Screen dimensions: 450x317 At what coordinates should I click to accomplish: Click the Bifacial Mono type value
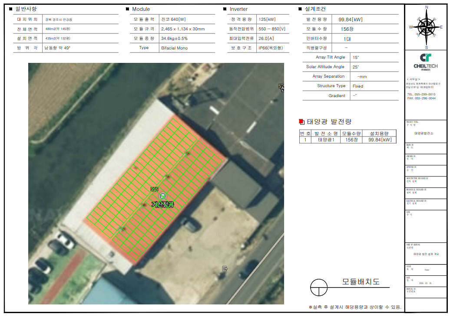[174, 48]
